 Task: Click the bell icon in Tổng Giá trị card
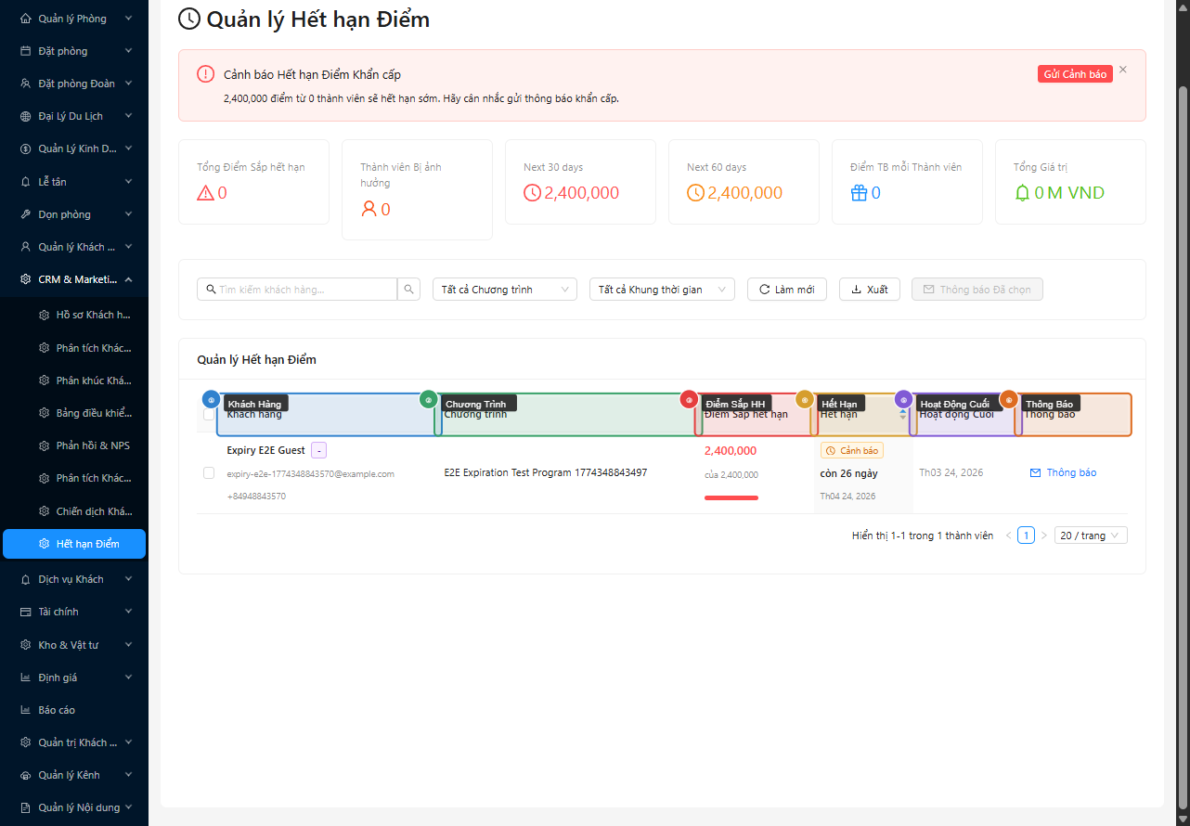pyautogui.click(x=1022, y=193)
